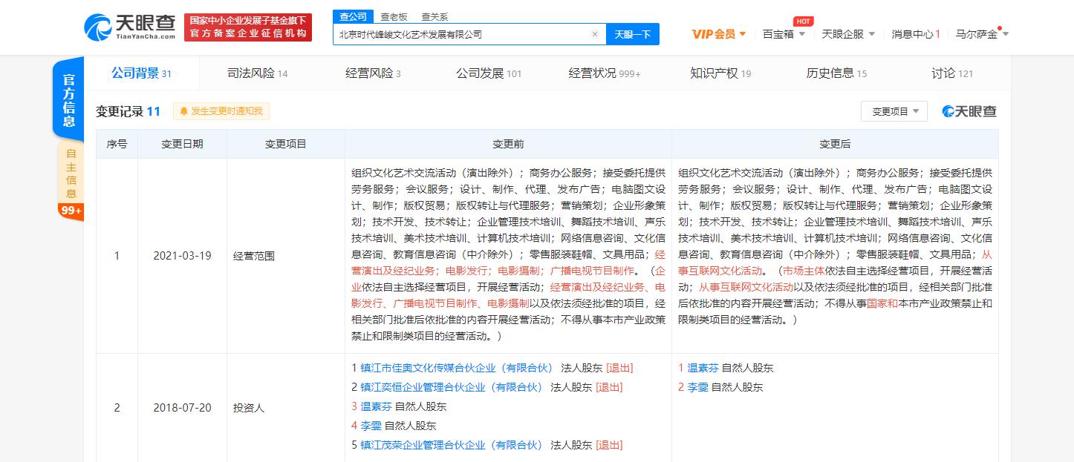Open 消息中心 with its unread indicator
The width and height of the screenshot is (1074, 462).
915,34
